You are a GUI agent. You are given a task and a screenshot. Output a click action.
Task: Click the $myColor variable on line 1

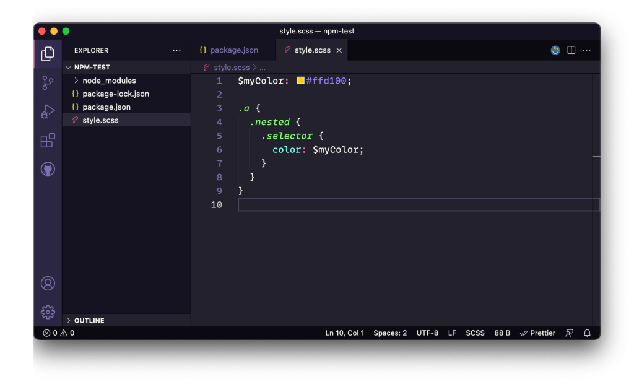click(261, 81)
